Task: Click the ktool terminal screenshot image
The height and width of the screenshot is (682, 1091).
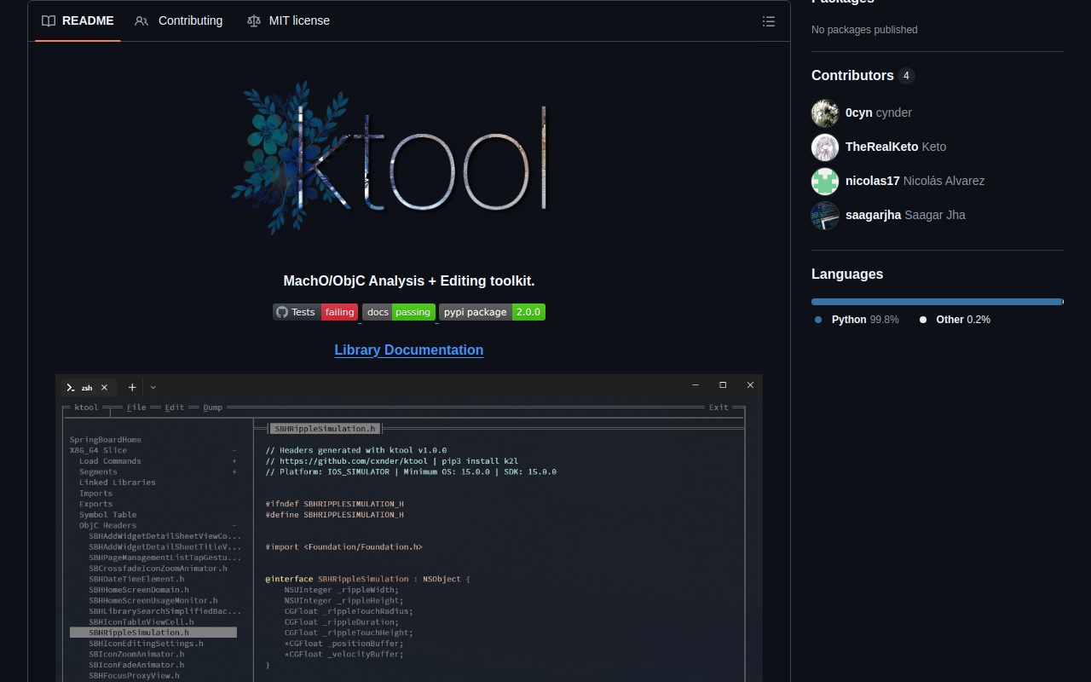Action: click(409, 529)
